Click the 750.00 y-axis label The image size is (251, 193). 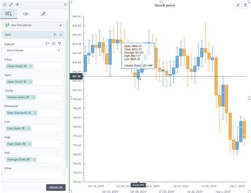click(x=77, y=182)
